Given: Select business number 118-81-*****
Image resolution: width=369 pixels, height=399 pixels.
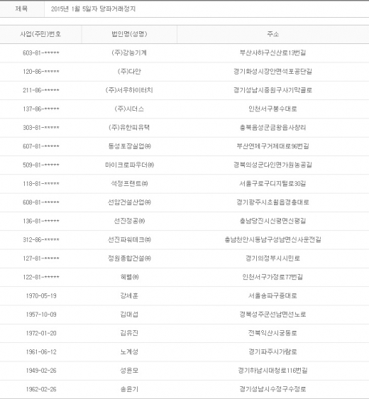Looking at the screenshot, I should pos(41,184).
